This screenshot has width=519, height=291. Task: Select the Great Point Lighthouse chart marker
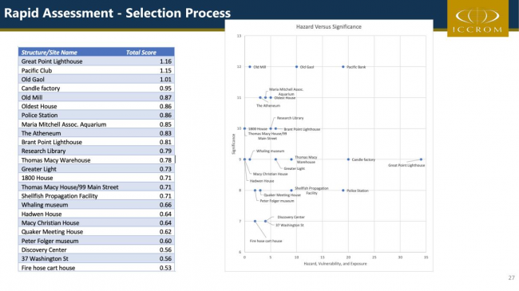[421, 159]
